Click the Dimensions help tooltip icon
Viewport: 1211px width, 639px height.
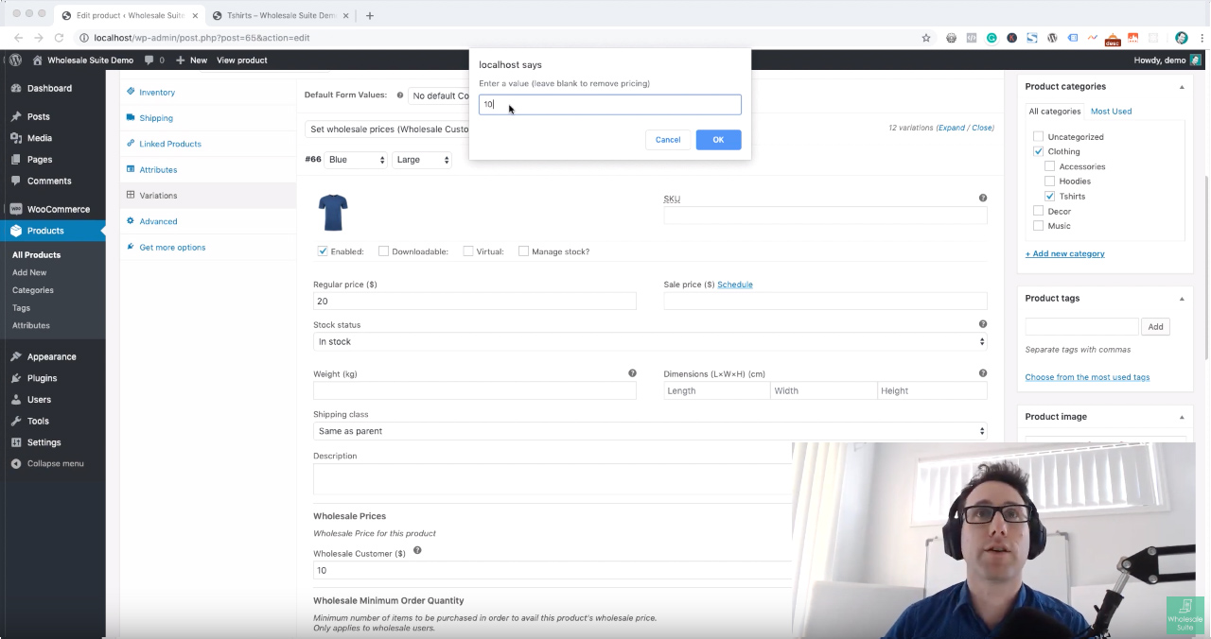(983, 373)
